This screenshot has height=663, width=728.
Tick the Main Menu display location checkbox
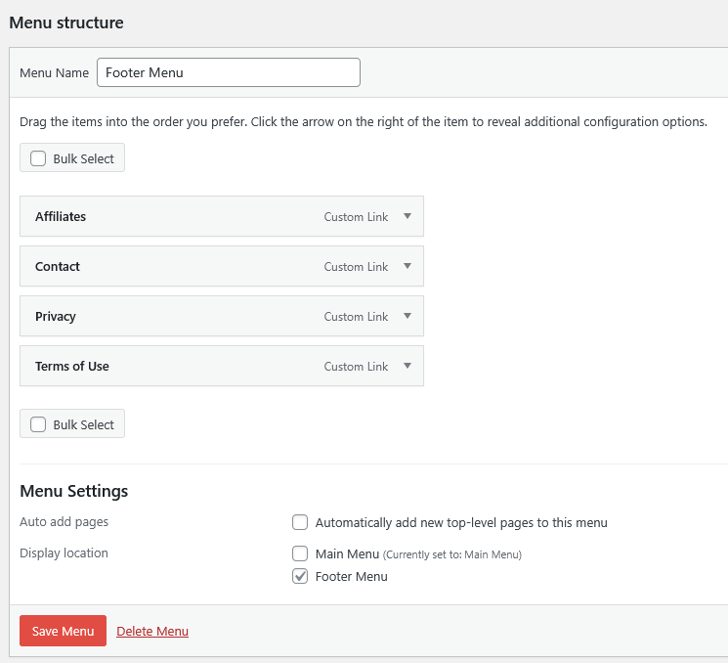300,553
